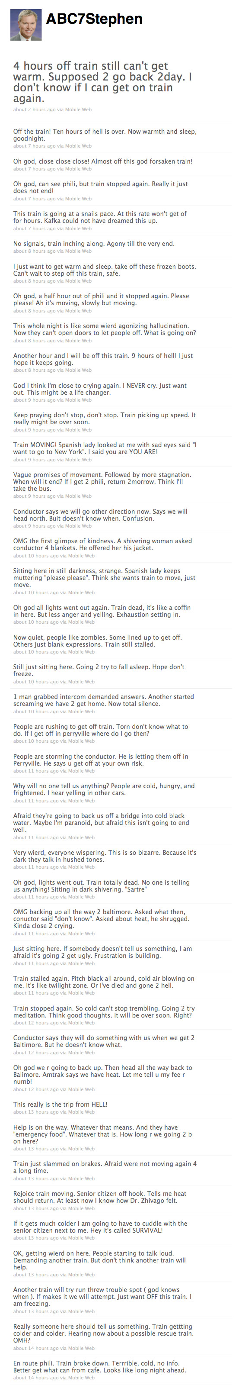
Task: Open timestamp under 'Off the train! Ten hours' tweet
Action: click(34, 146)
